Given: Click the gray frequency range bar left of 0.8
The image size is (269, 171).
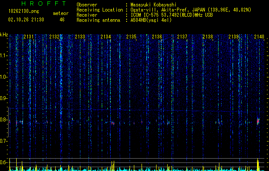Looking at the screenshot, I should tap(8, 122).
